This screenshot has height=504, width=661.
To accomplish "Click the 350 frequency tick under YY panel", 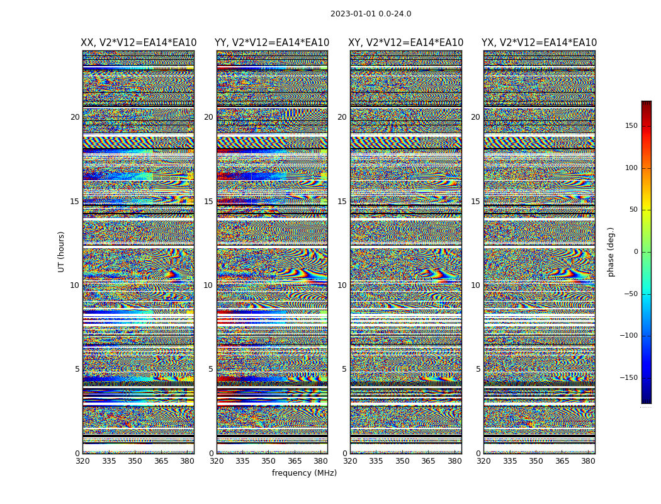I will (x=269, y=461).
